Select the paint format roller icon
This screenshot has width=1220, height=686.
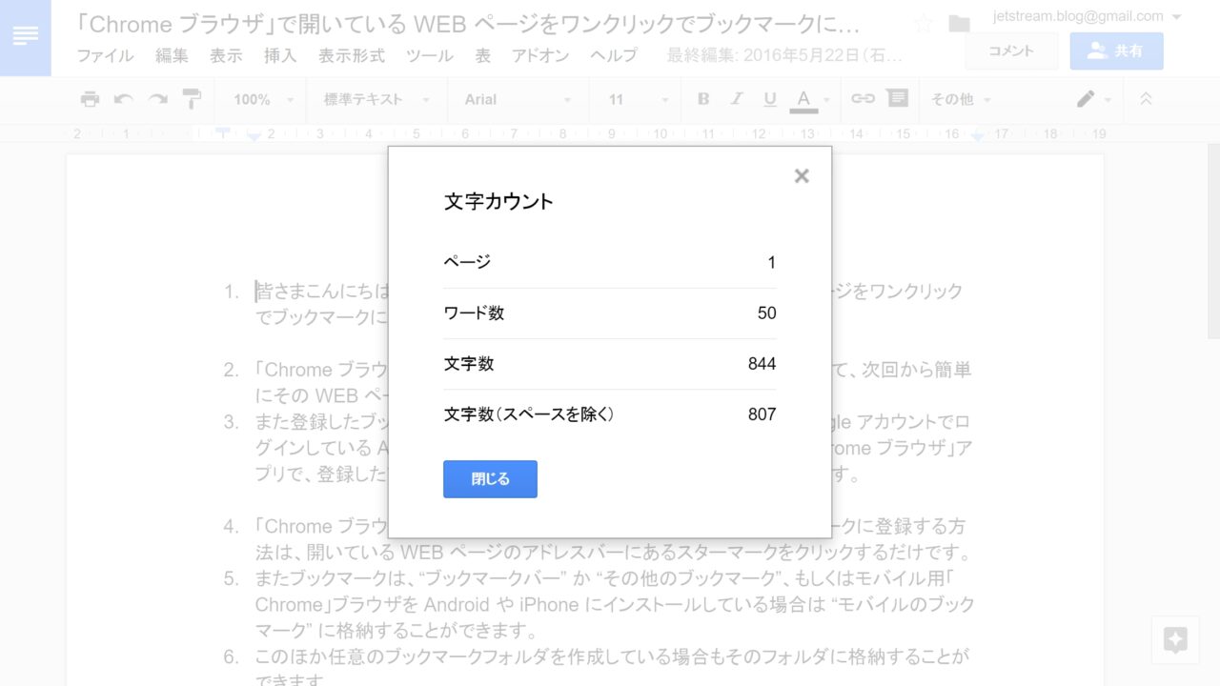[x=192, y=99]
